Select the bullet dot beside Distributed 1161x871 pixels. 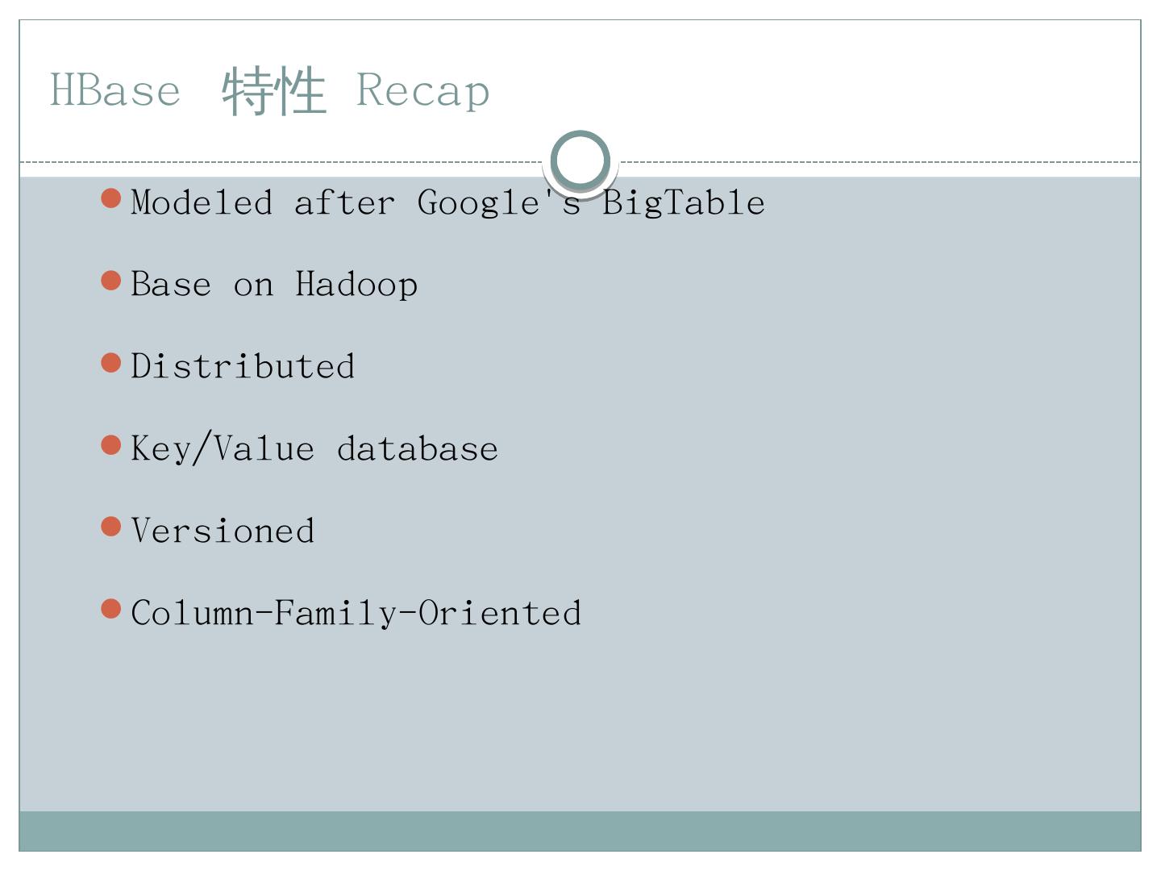(111, 363)
